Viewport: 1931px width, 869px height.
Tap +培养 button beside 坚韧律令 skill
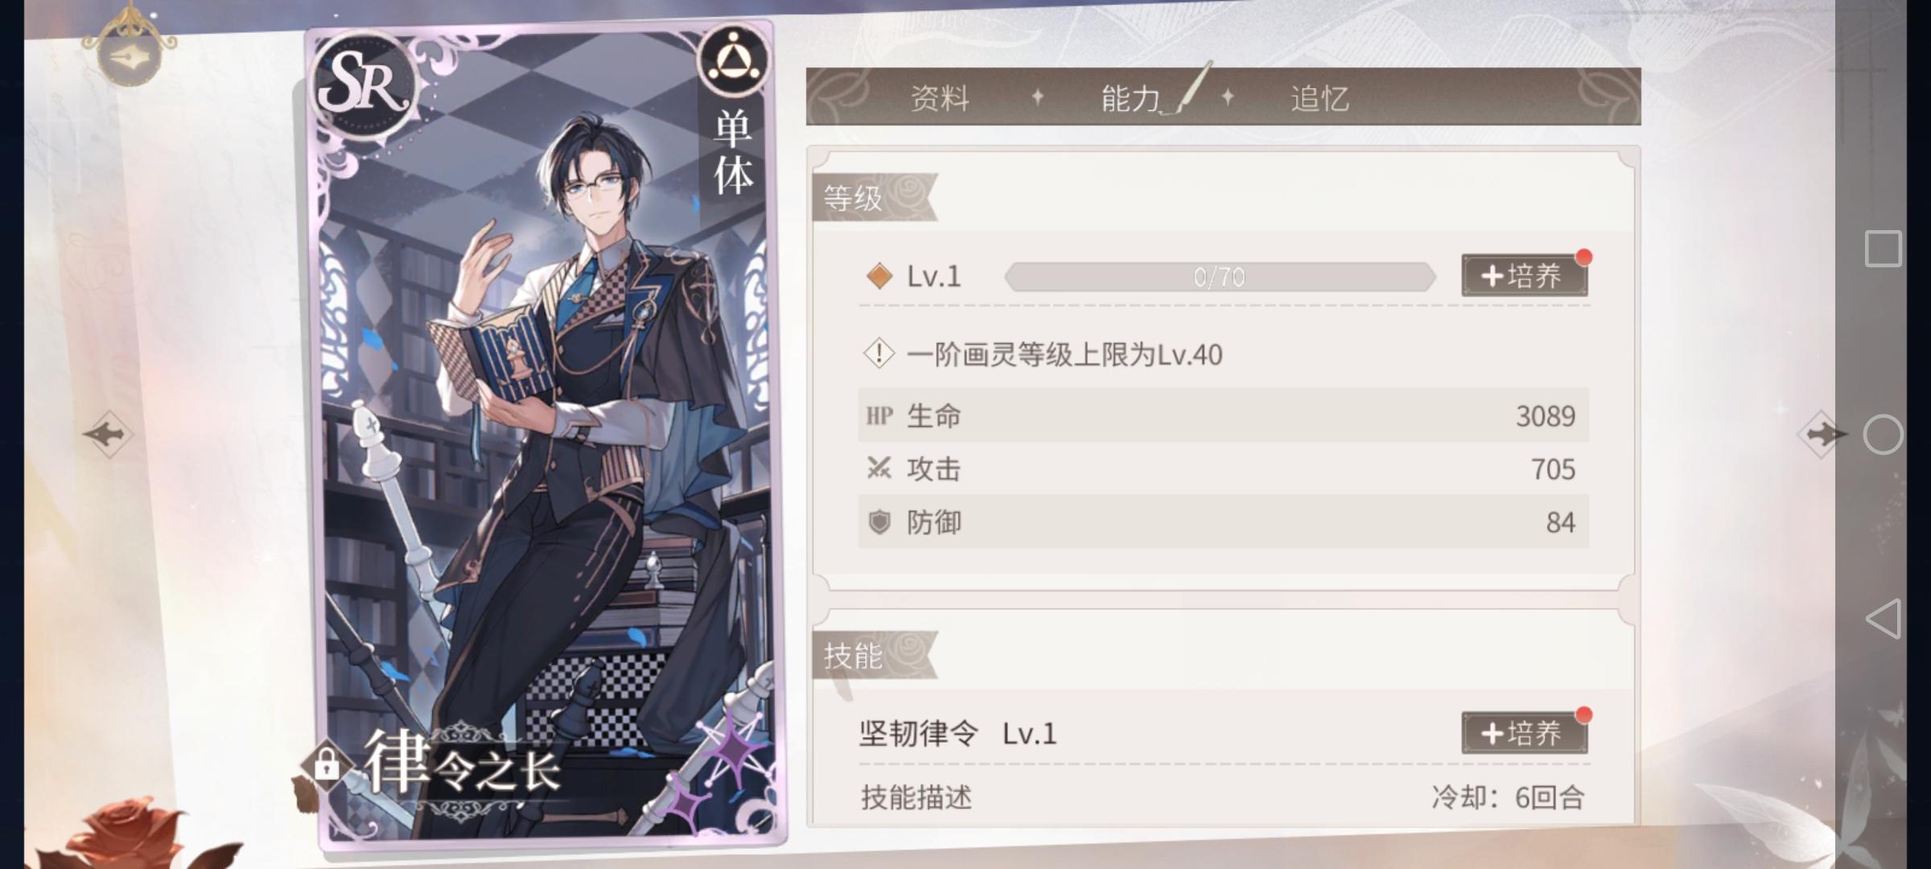(1524, 733)
